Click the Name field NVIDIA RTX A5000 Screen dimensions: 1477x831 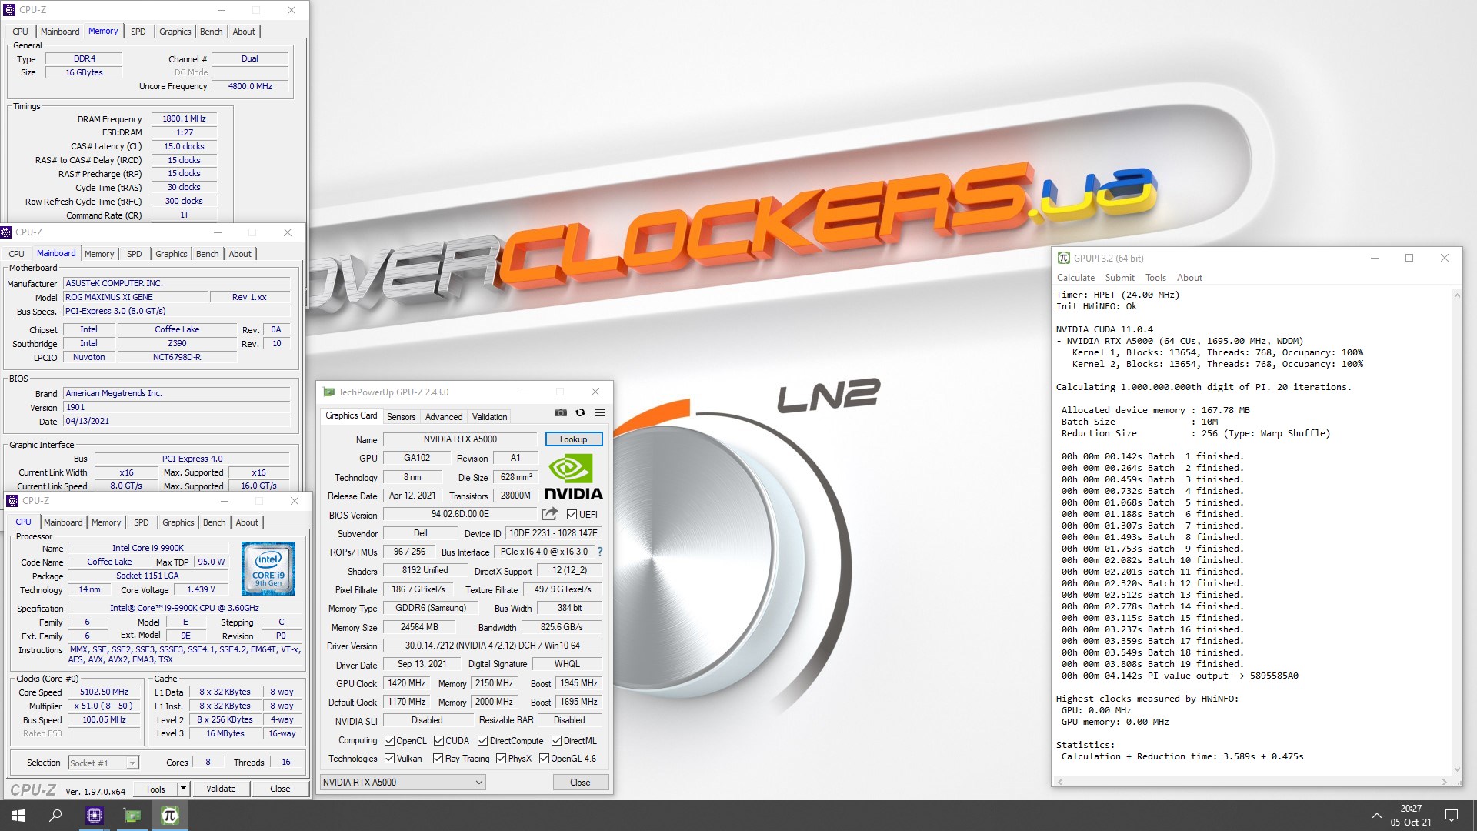(460, 439)
